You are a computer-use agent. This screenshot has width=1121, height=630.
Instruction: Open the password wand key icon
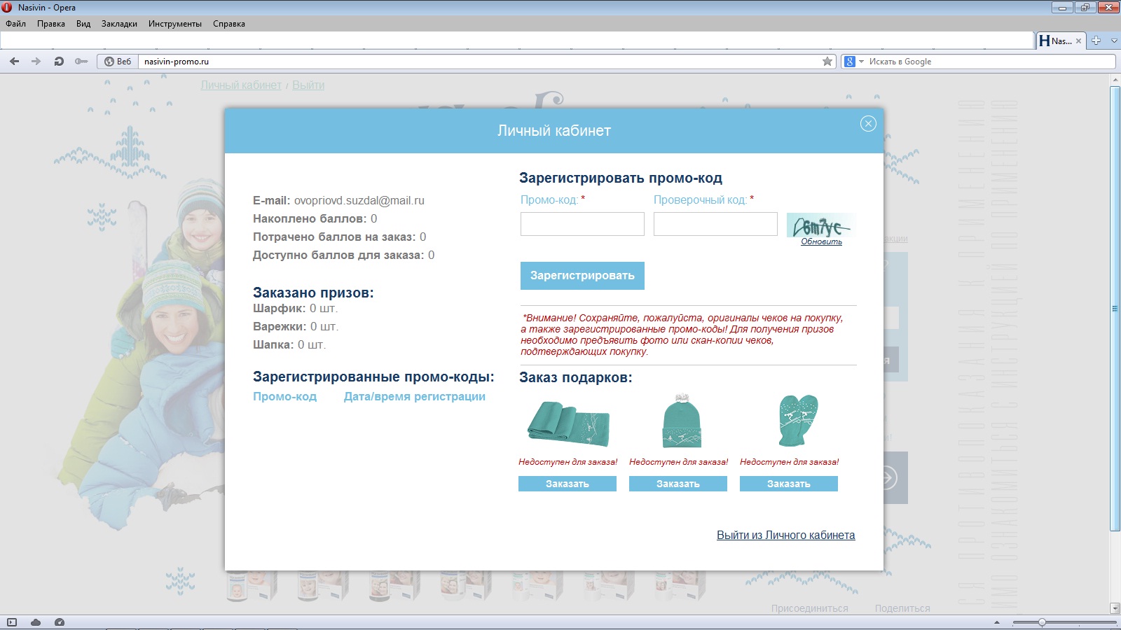point(81,62)
